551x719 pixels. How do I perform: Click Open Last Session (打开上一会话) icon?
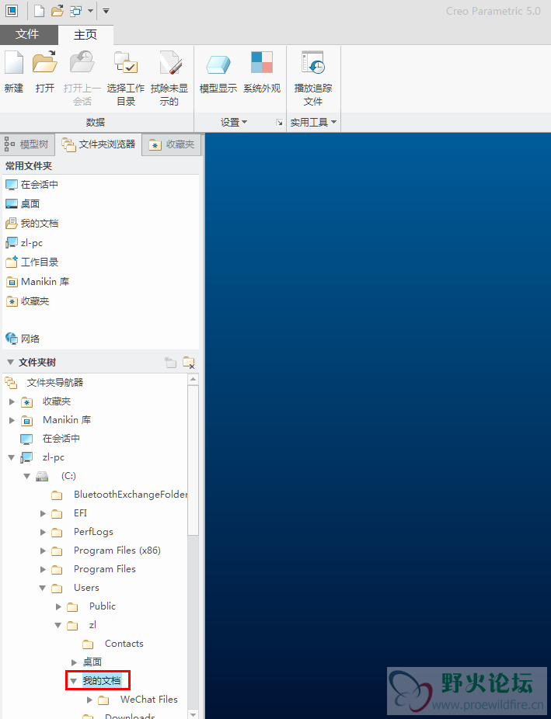pyautogui.click(x=82, y=63)
